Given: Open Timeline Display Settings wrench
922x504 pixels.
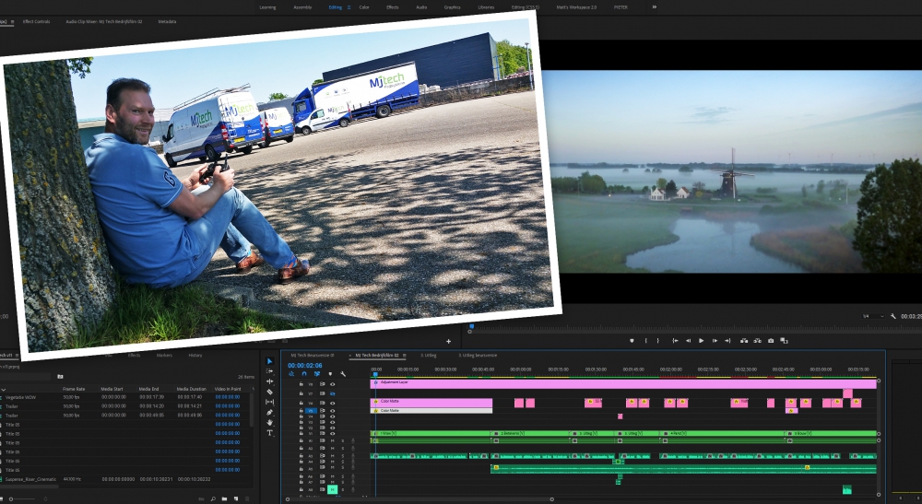Looking at the screenshot, I should click(343, 374).
